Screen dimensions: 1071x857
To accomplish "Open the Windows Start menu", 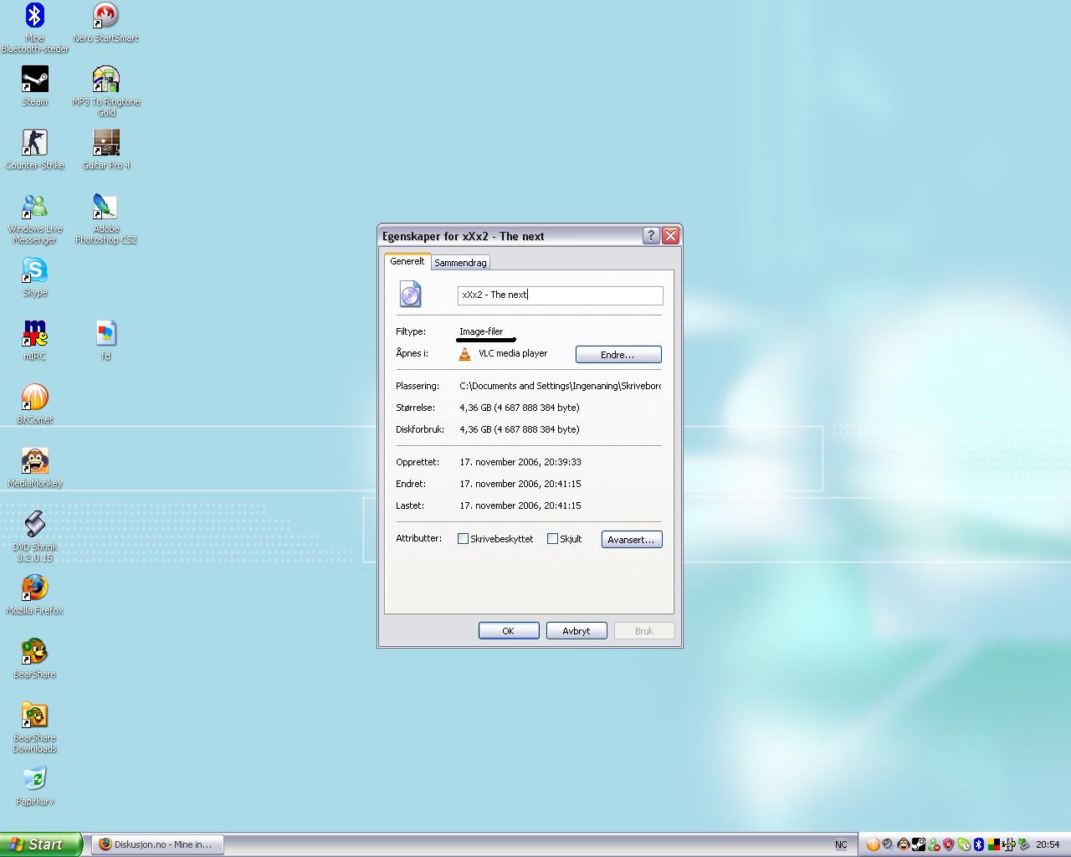I will (40, 844).
